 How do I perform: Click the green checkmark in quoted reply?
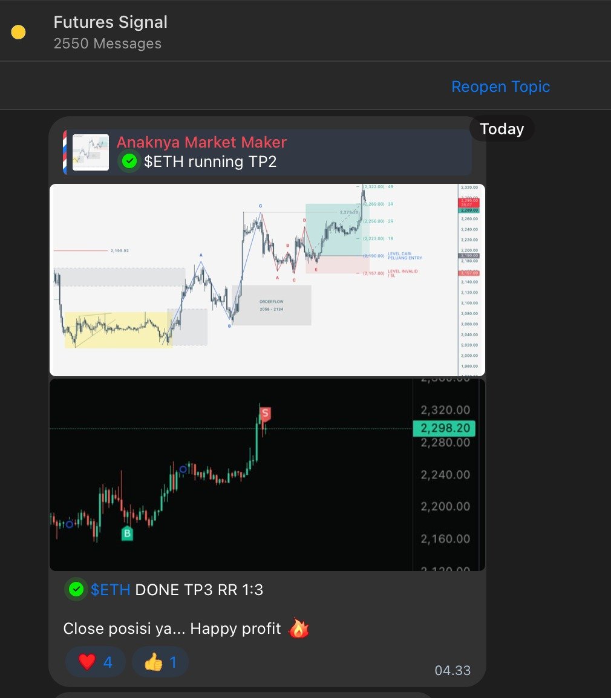[x=129, y=161]
